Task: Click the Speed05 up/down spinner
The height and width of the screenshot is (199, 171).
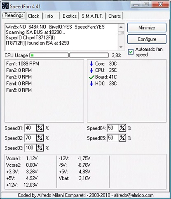Action: (122, 138)
